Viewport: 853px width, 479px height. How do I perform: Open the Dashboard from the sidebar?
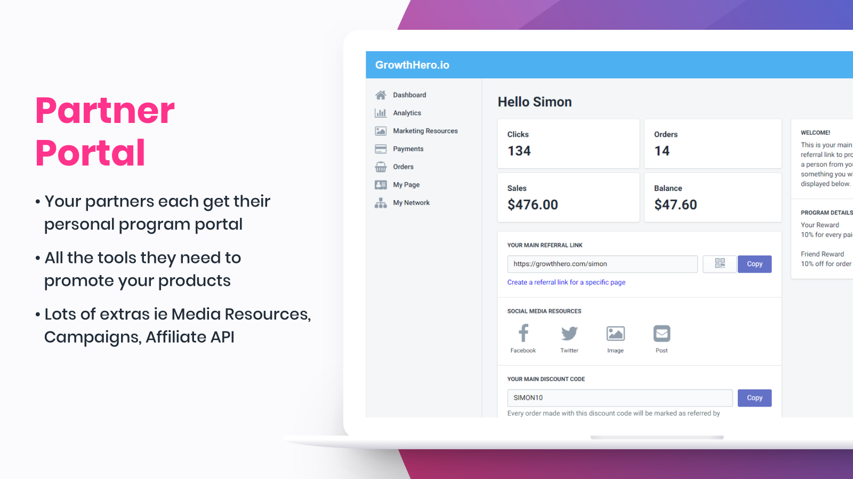tap(409, 95)
